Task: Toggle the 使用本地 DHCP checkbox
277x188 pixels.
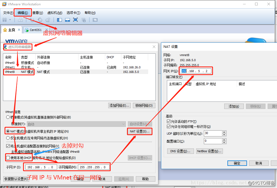Action: [x=8, y=158]
